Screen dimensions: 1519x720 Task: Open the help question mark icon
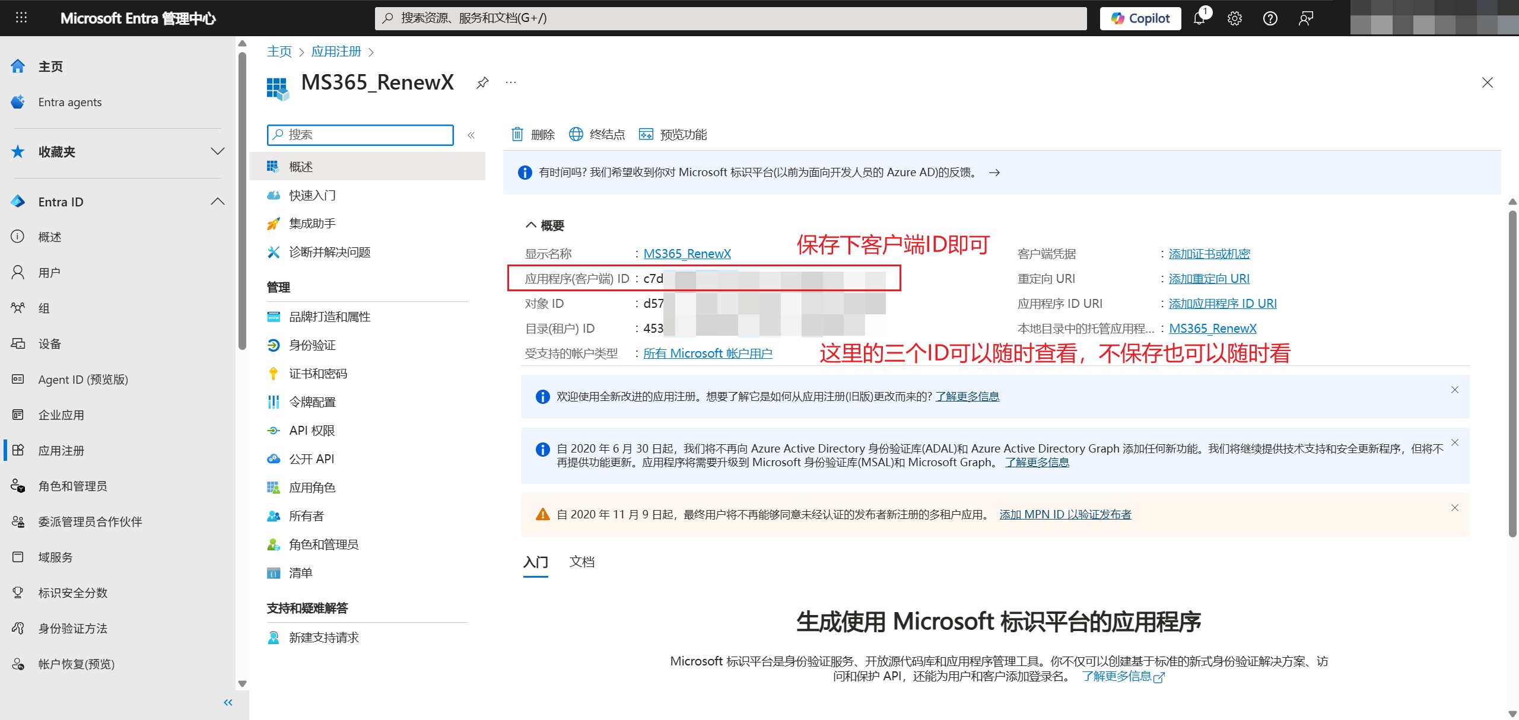click(1270, 18)
